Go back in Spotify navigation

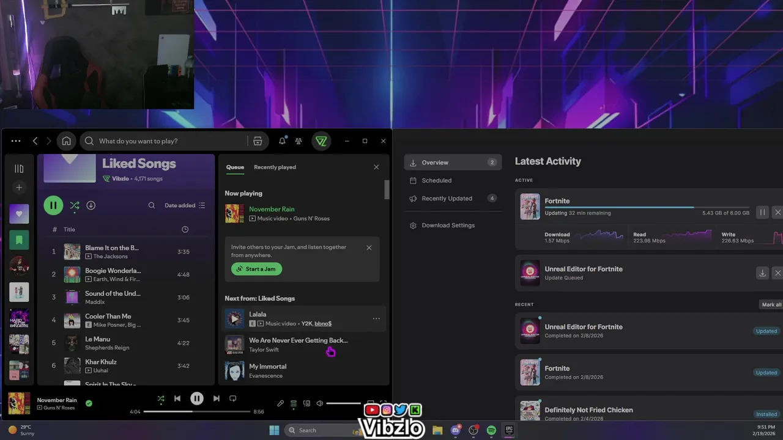pyautogui.click(x=35, y=141)
